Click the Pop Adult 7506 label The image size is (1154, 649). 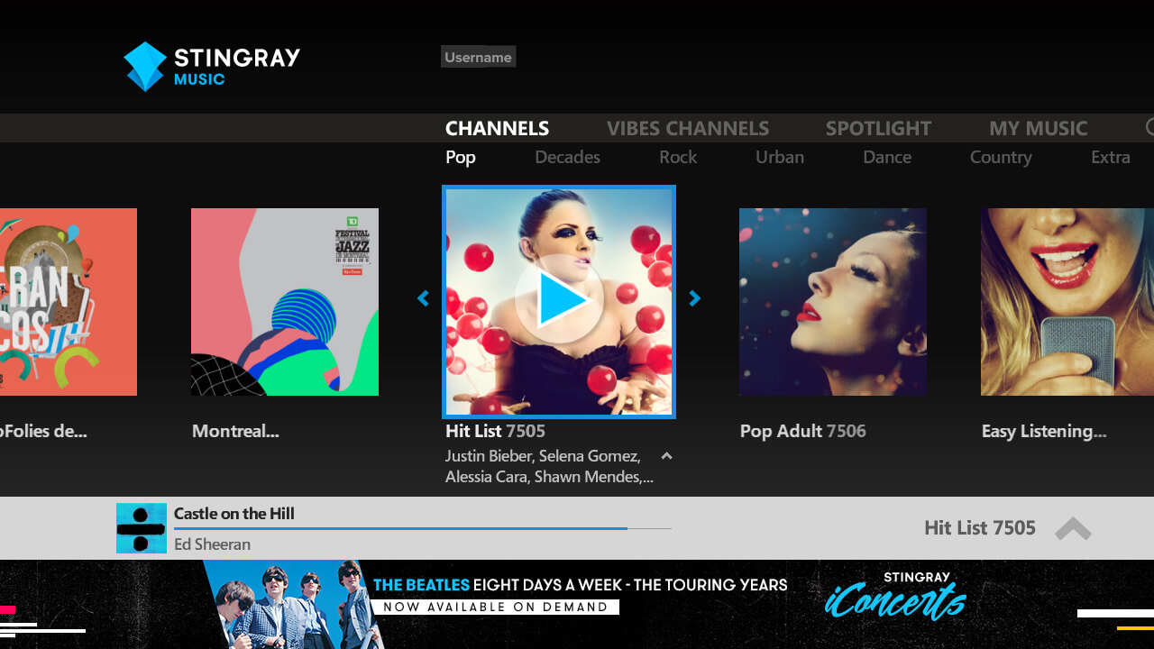tap(803, 431)
